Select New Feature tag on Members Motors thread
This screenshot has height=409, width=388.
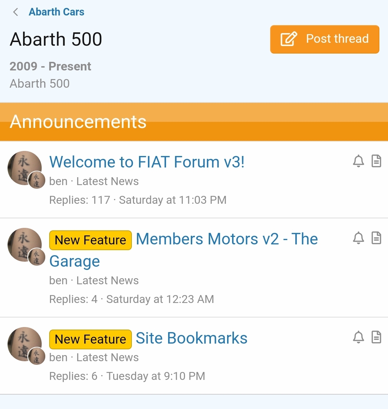pyautogui.click(x=91, y=240)
